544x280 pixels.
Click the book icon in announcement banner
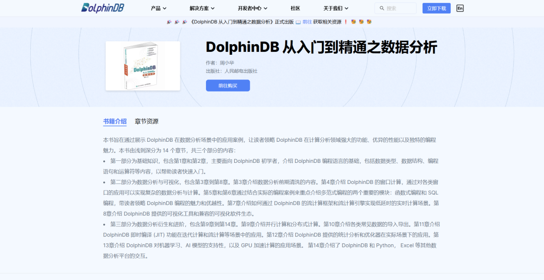coord(298,22)
